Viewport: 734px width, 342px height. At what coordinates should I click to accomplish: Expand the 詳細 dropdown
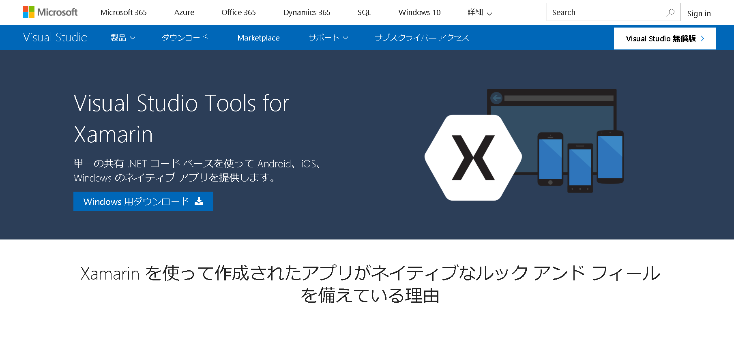(x=480, y=13)
